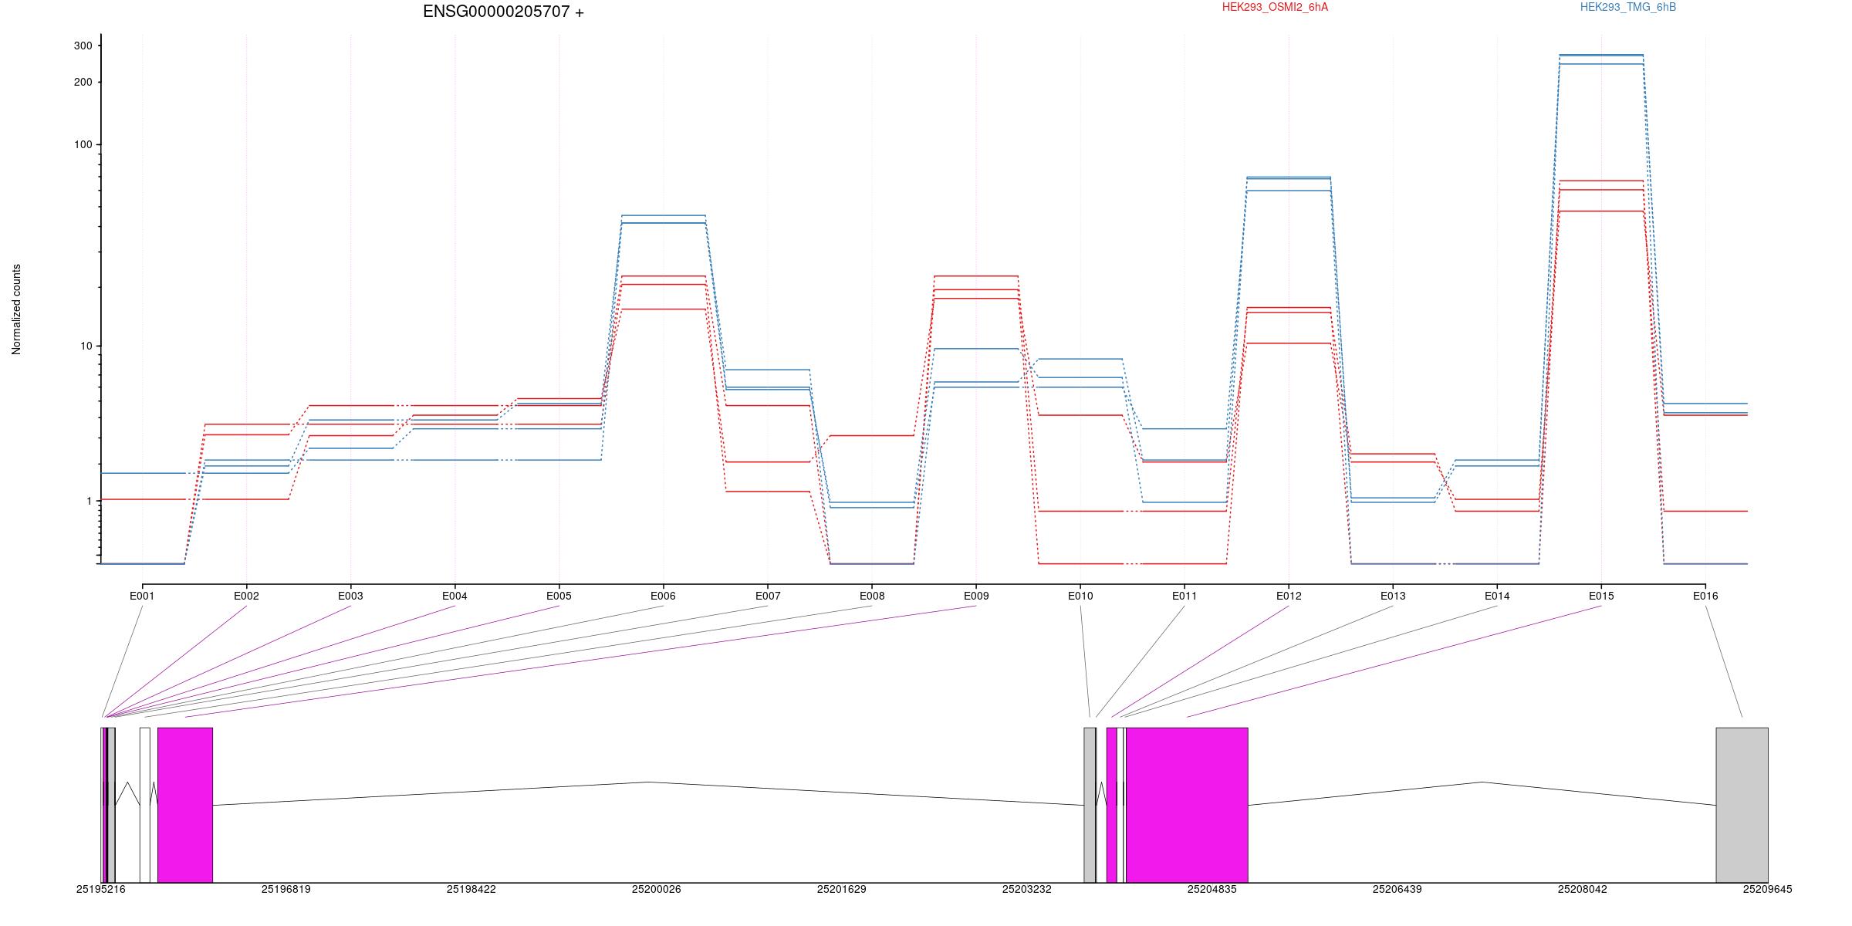Screen dimensions: 1852x926
Task: Click the top blue line segment above E012
Action: (x=1289, y=177)
